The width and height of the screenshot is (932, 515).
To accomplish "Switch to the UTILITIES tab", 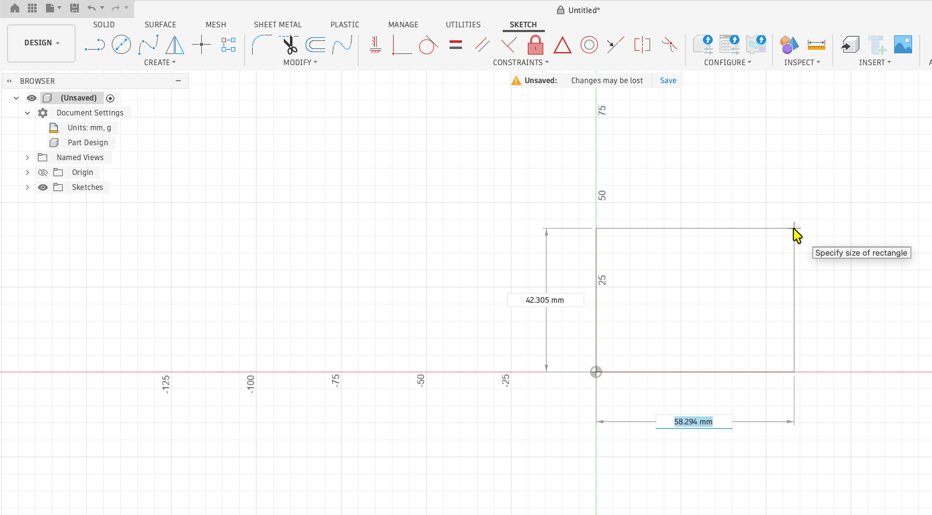I will [463, 25].
